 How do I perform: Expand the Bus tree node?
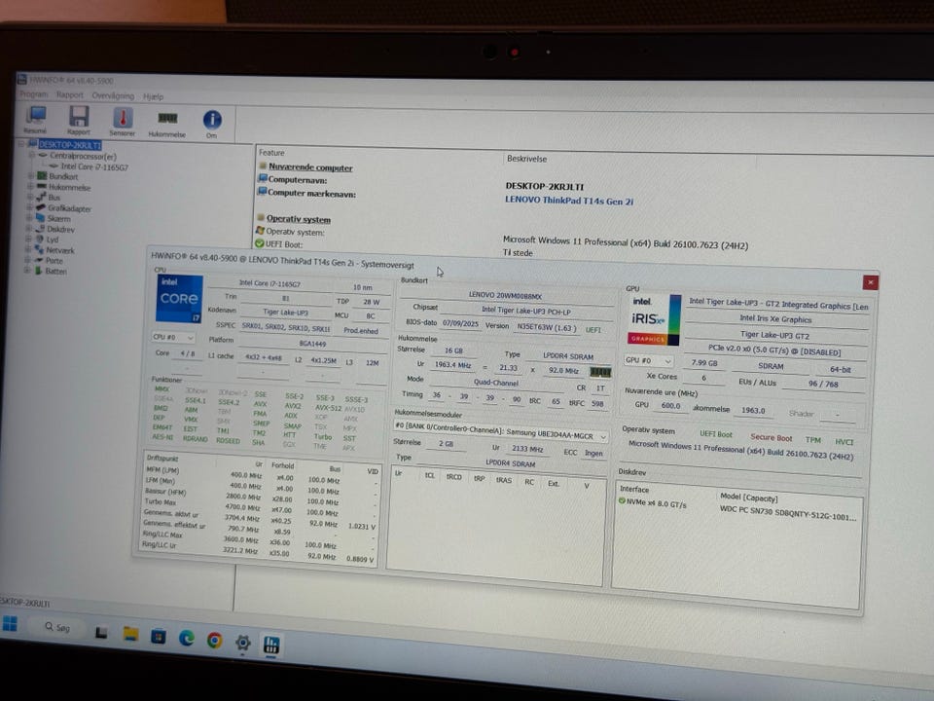[30, 197]
